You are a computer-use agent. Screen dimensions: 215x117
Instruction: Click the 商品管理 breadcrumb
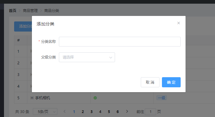pyautogui.click(x=30, y=11)
